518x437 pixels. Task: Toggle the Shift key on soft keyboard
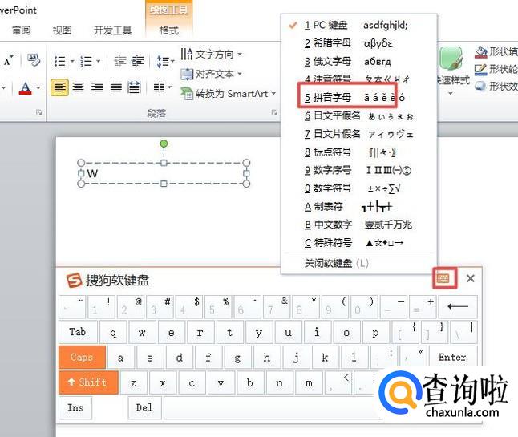[x=87, y=382]
